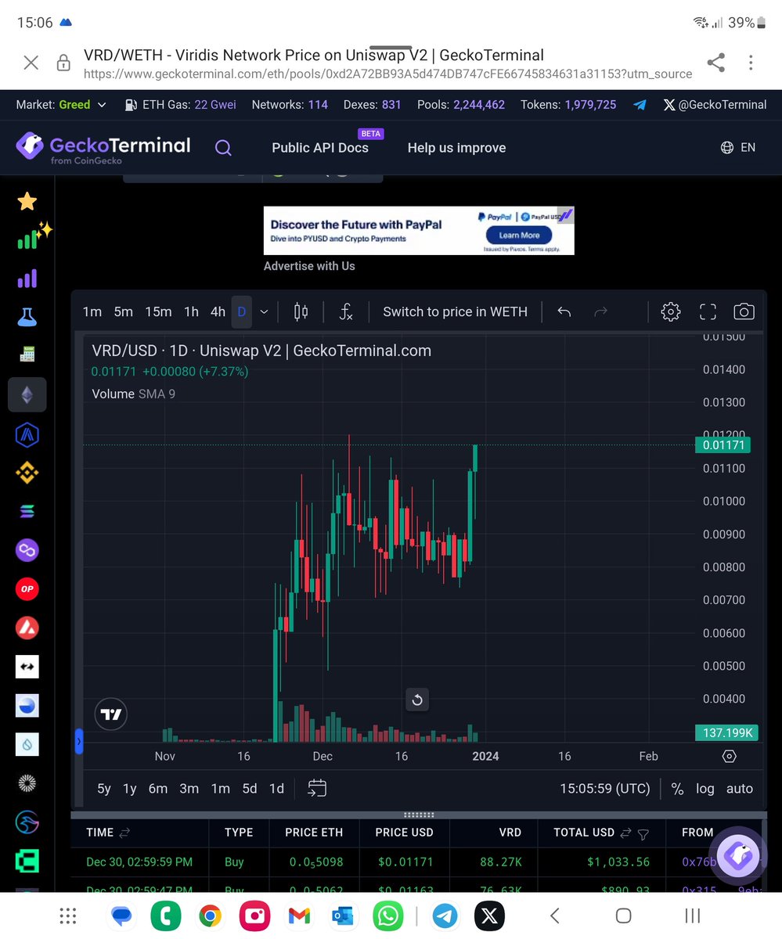The image size is (782, 939).
Task: Click the GeckoTerminal logo
Action: [103, 147]
